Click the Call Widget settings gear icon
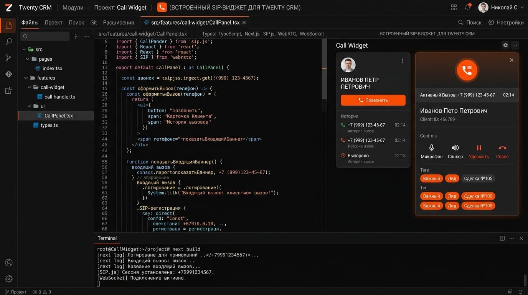Viewport: 528px width, 295px height. (x=505, y=45)
